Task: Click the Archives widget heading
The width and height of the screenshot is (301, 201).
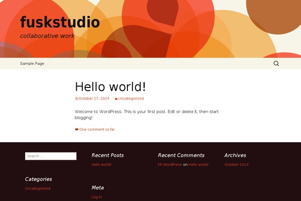Action: click(x=235, y=155)
